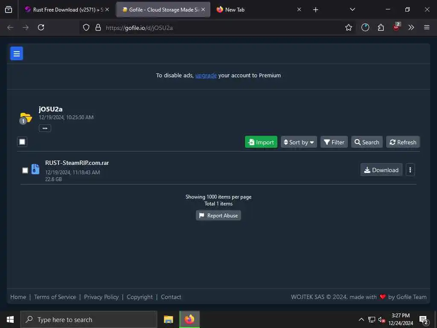Click the Filter button

tap(334, 142)
